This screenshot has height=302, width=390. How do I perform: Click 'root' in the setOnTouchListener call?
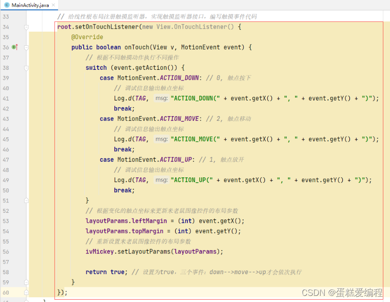coord(64,26)
